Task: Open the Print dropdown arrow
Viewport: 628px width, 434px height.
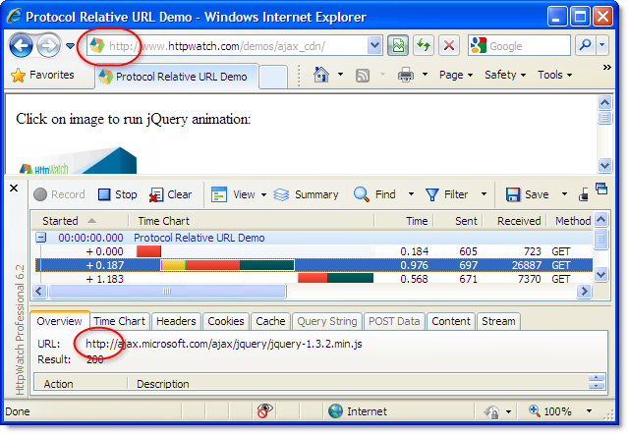Action: point(425,75)
